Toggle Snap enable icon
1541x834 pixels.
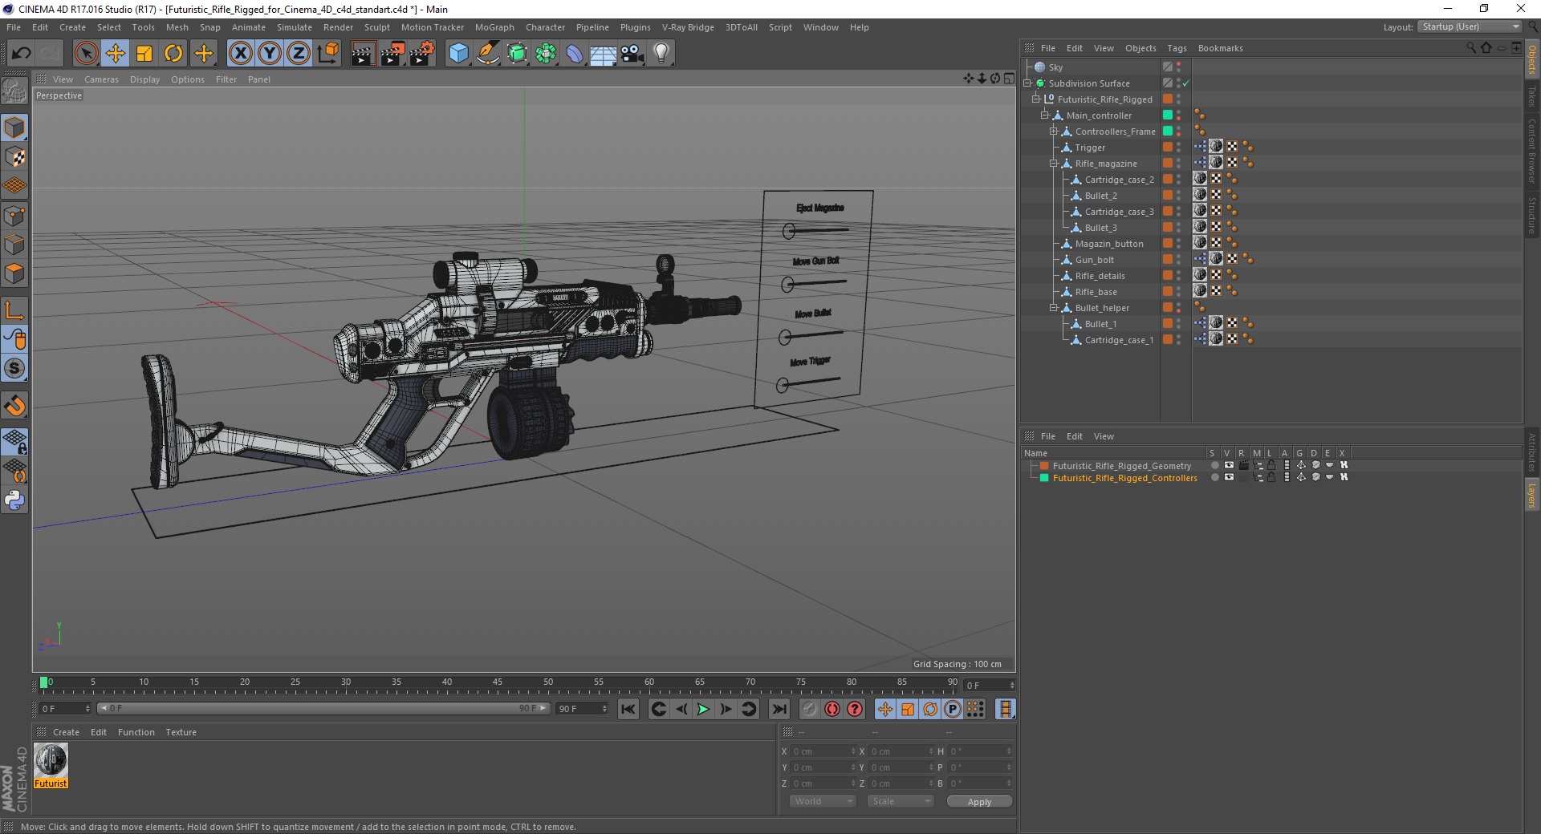click(14, 406)
